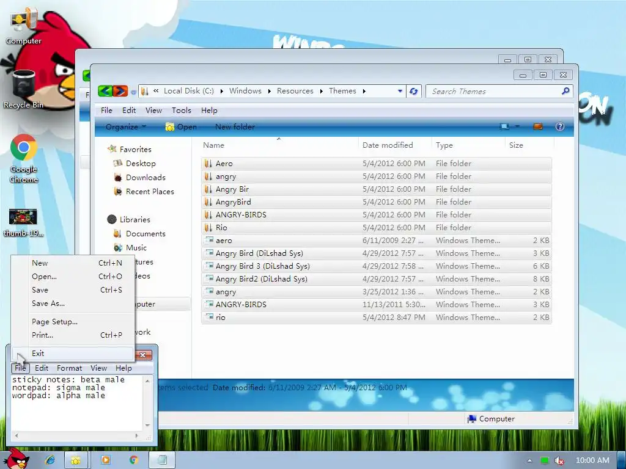Expand the address bar history dropdown
This screenshot has height=469, width=626.
pos(400,92)
